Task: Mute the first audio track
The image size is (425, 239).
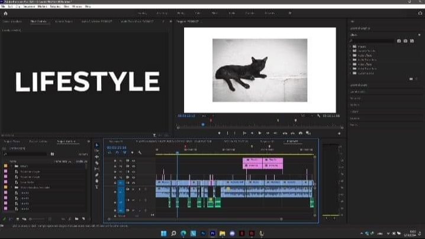Action: click(133, 189)
